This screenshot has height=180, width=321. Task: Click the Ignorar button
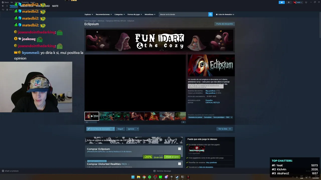click(x=131, y=129)
